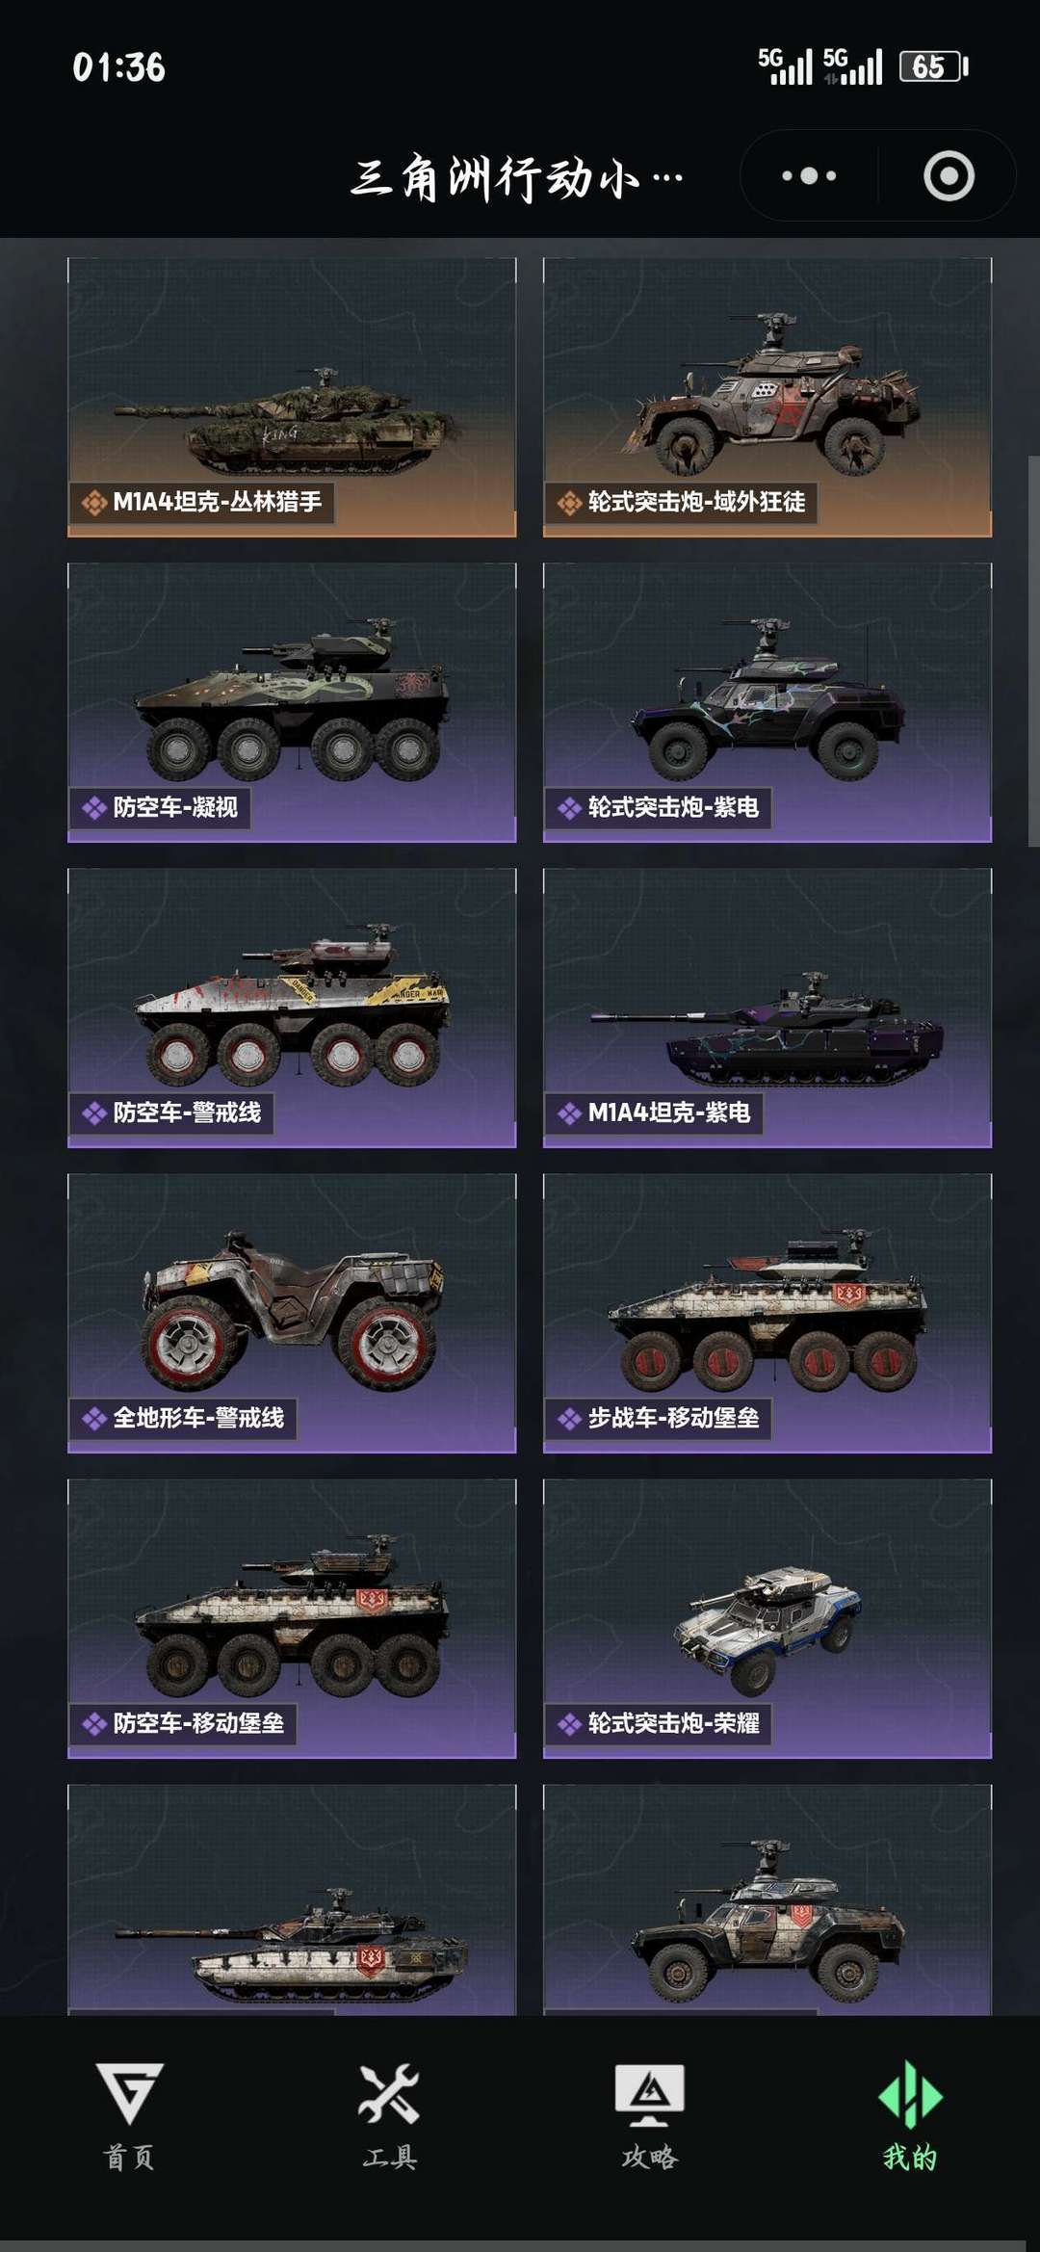Tap the 三角洲行动小… title text
This screenshot has width=1040, height=2252.
pyautogui.click(x=517, y=177)
